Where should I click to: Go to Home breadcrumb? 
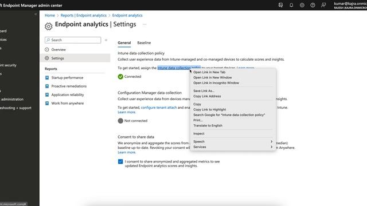point(50,15)
